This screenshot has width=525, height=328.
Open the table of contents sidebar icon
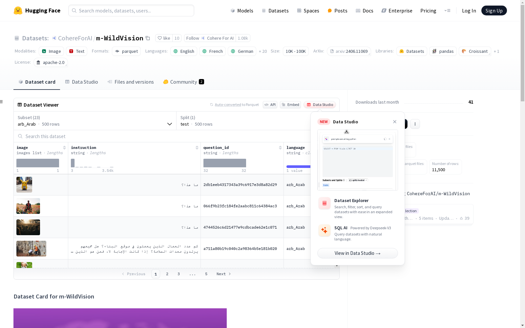pyautogui.click(x=2, y=102)
